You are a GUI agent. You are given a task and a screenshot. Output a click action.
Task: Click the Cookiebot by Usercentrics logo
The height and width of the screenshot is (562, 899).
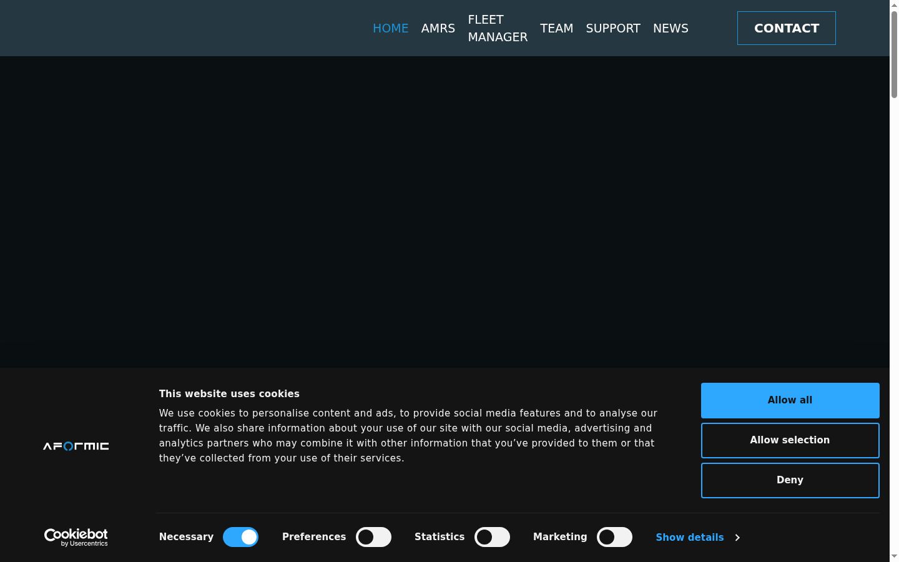pyautogui.click(x=76, y=537)
